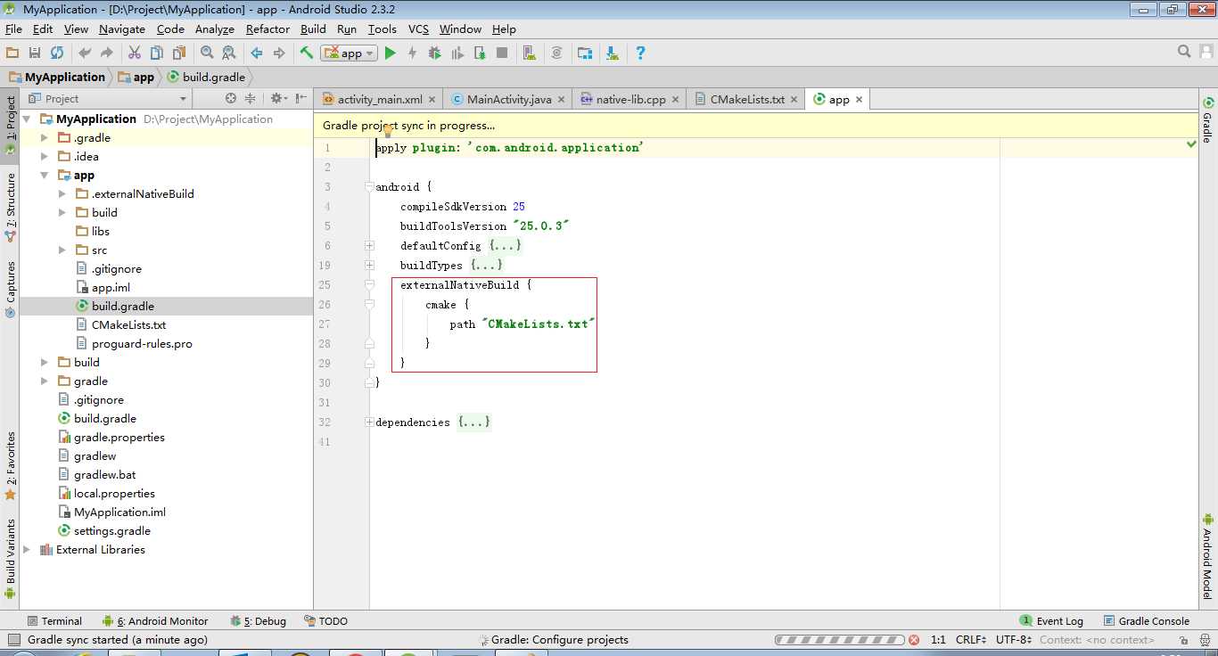1218x656 pixels.
Task: Click the Undo arrow icon
Action: click(x=85, y=53)
